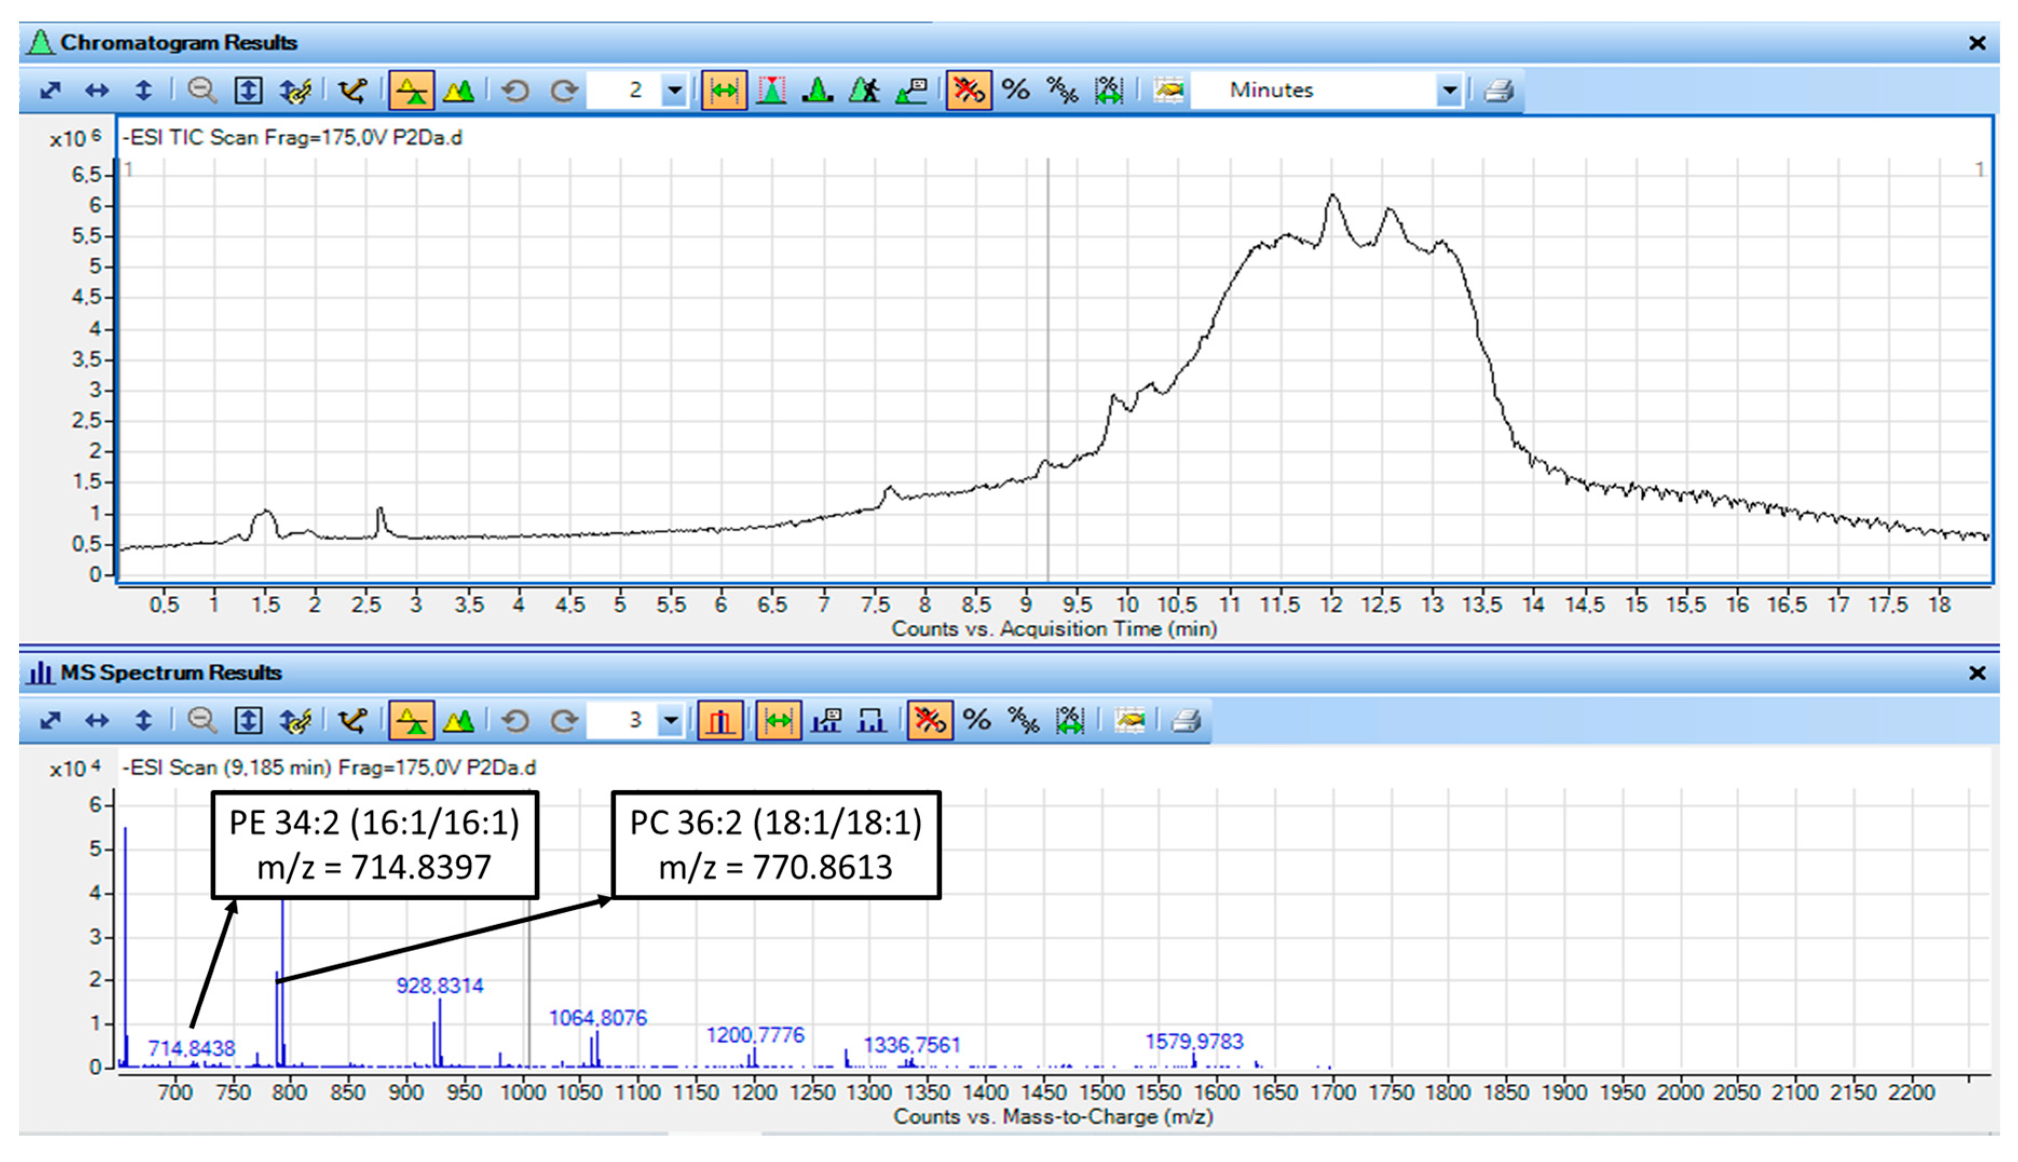Screen dimensions: 2018x1162
Task: Click the printer icon in MS Spectrum toolbar
Action: tap(1186, 721)
